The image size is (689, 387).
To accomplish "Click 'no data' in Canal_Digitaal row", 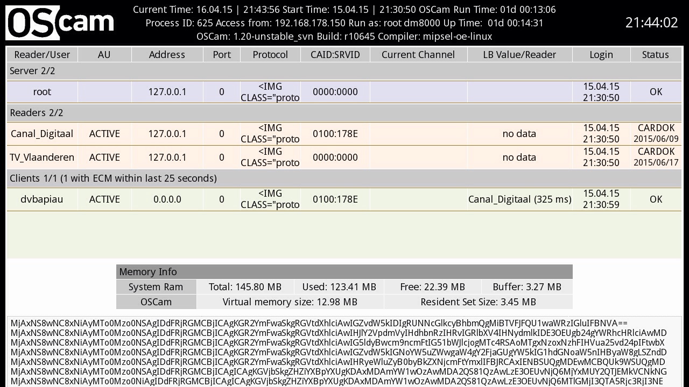I will point(519,134).
